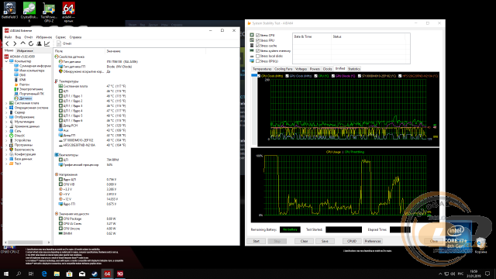The image size is (496, 279).
Task: Select the Безопасность tree item
Action: pyautogui.click(x=24, y=150)
